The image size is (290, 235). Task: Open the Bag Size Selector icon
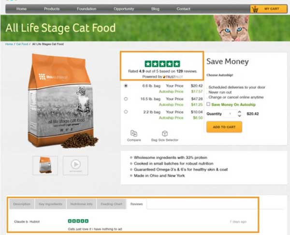tap(164, 134)
